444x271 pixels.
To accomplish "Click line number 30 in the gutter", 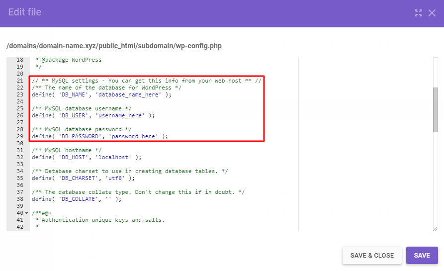I will pos(20,143).
